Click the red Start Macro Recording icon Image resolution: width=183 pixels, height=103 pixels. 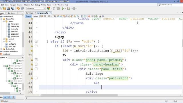tap(89, 16)
